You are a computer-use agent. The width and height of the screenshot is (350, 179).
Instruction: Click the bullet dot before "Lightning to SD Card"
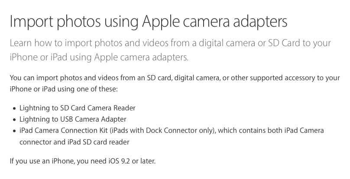pyautogui.click(x=14, y=108)
